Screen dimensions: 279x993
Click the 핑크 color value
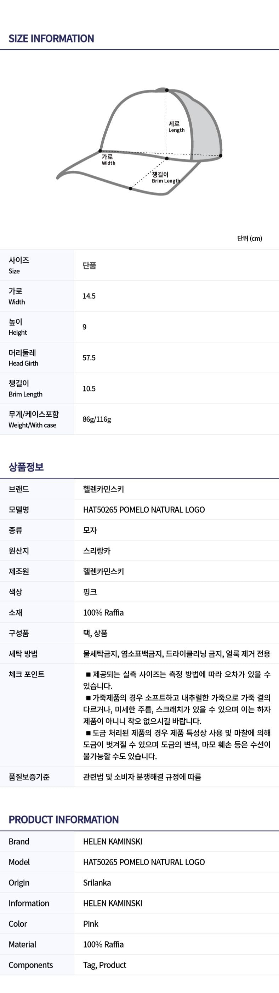coord(90,592)
